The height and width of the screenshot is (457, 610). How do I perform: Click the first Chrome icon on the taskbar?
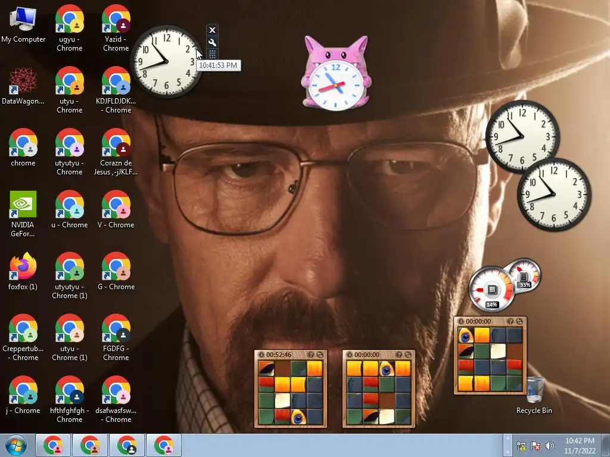53,445
